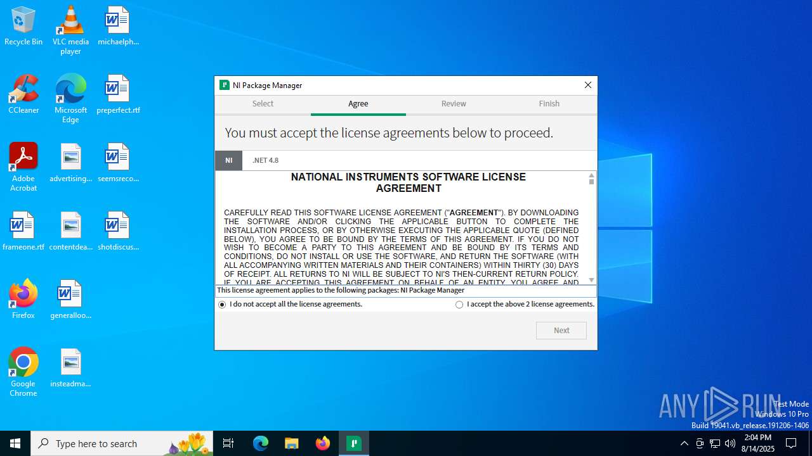This screenshot has height=456, width=812.
Task: Close the NI Package Manager window
Action: 587,85
